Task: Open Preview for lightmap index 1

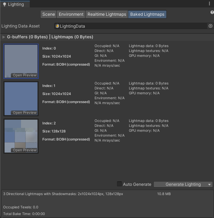Action: pos(24,113)
